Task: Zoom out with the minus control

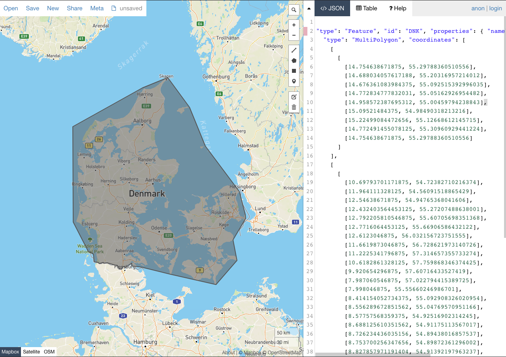Action: pyautogui.click(x=294, y=35)
